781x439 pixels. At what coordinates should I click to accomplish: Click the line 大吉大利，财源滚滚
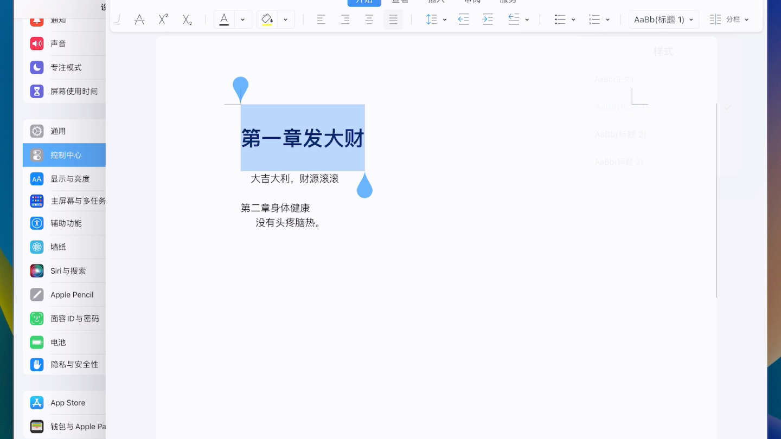click(295, 179)
